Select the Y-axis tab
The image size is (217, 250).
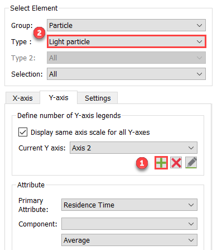pyautogui.click(x=59, y=97)
